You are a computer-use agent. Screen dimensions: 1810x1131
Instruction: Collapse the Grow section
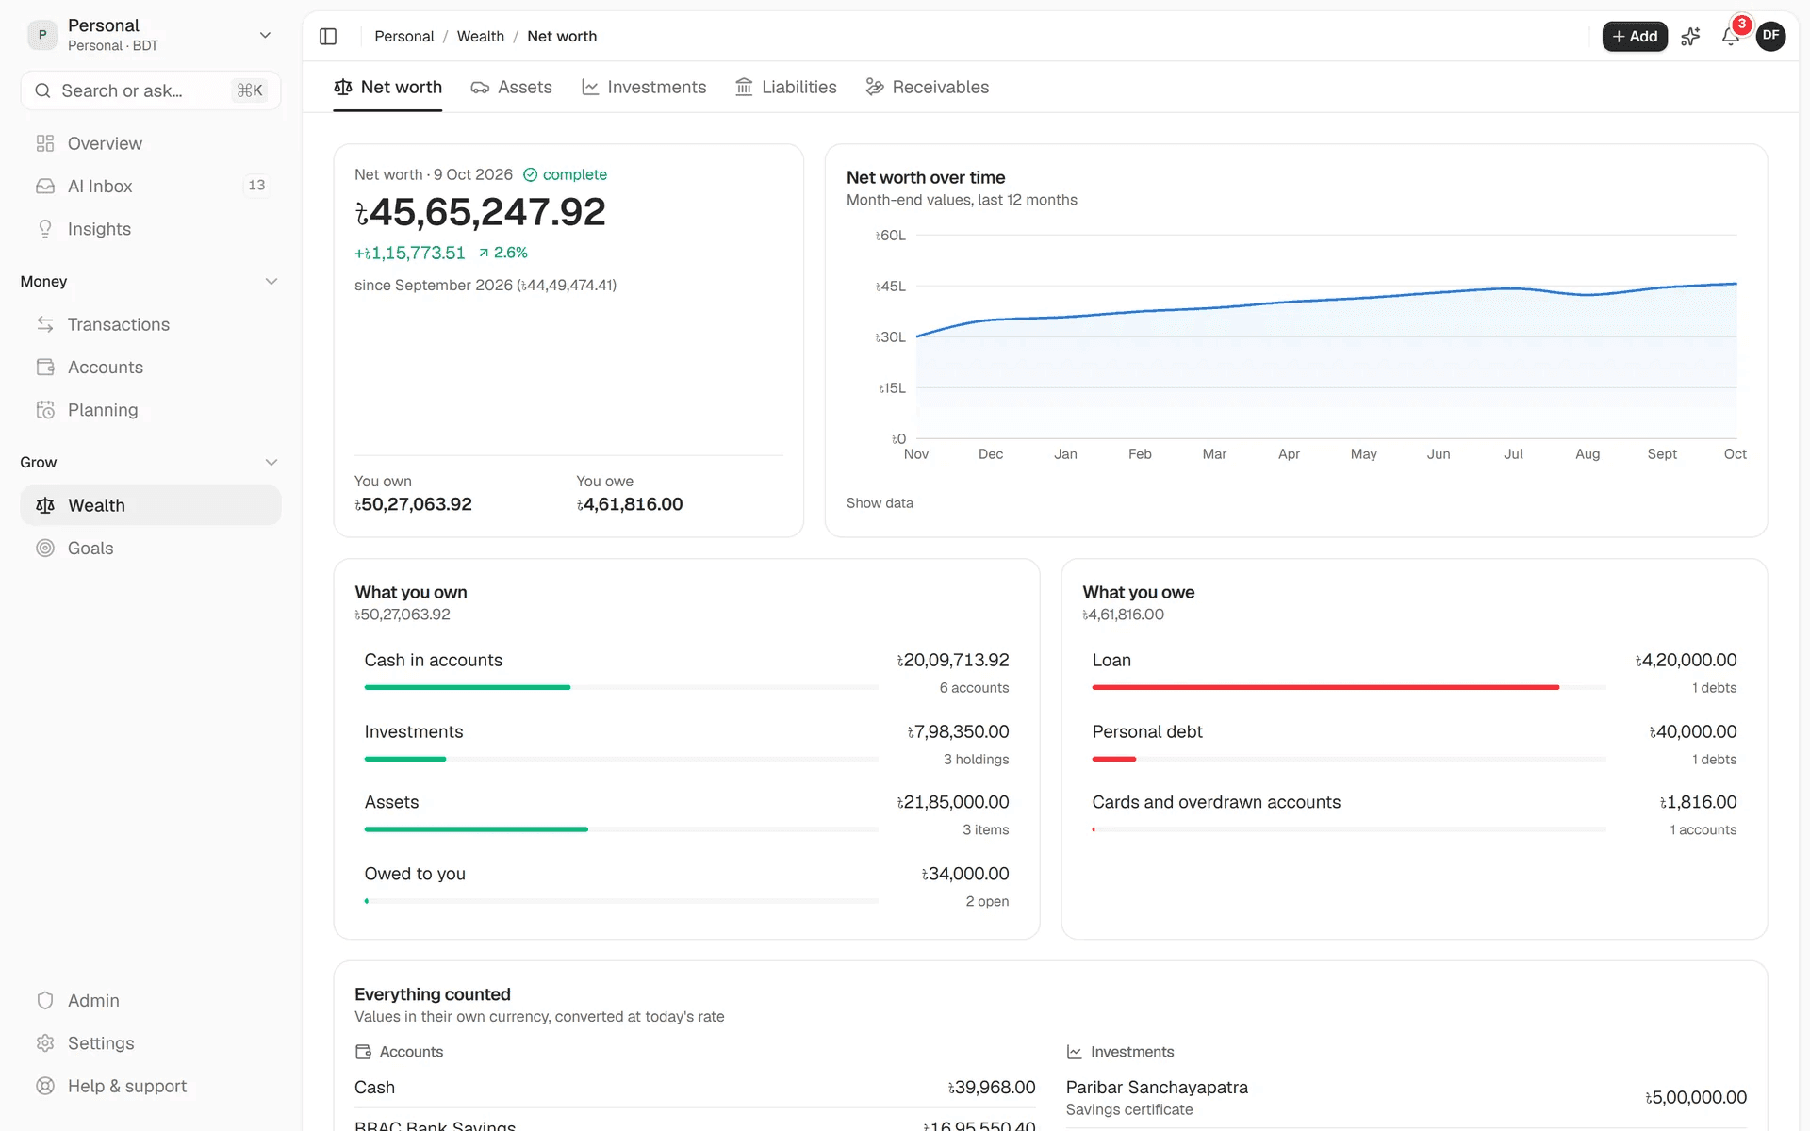tap(271, 463)
